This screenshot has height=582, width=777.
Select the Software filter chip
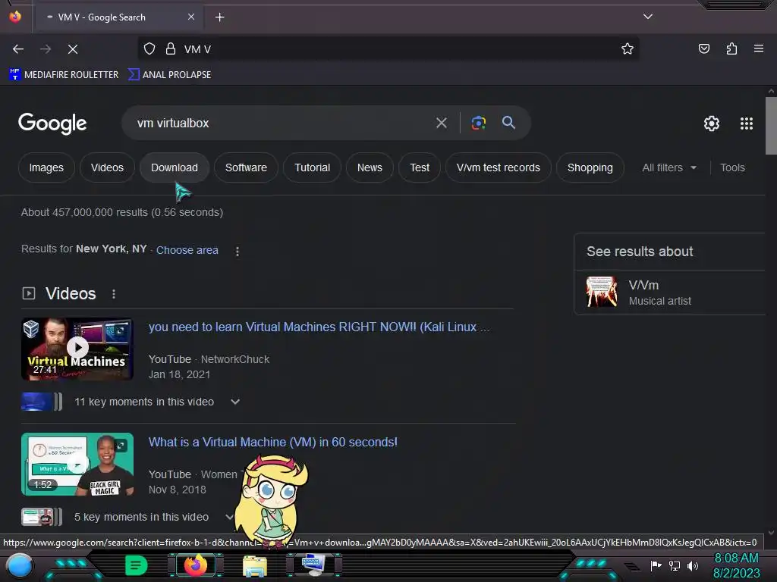pyautogui.click(x=246, y=167)
